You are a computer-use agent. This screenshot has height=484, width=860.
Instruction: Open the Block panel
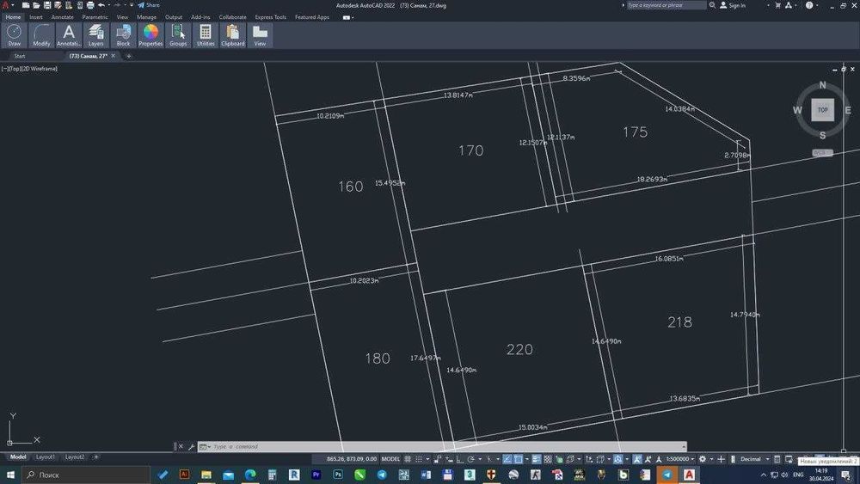pos(123,34)
